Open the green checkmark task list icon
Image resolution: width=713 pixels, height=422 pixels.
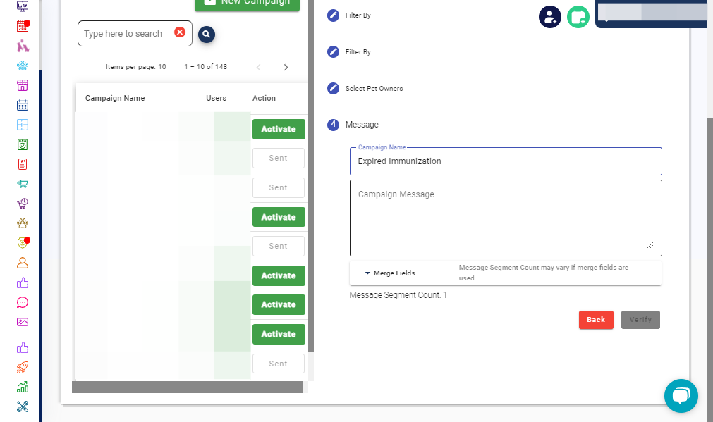[23, 144]
